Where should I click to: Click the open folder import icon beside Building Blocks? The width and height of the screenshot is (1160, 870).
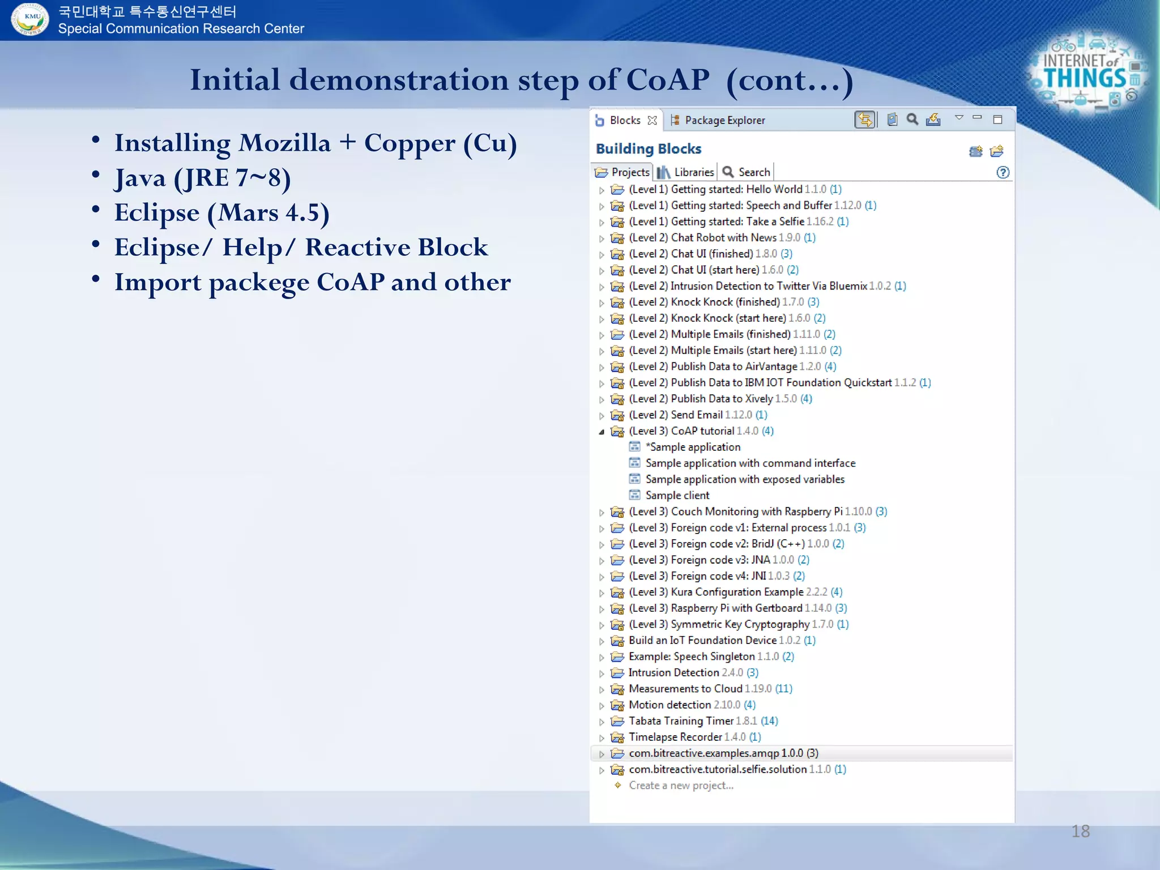click(996, 151)
